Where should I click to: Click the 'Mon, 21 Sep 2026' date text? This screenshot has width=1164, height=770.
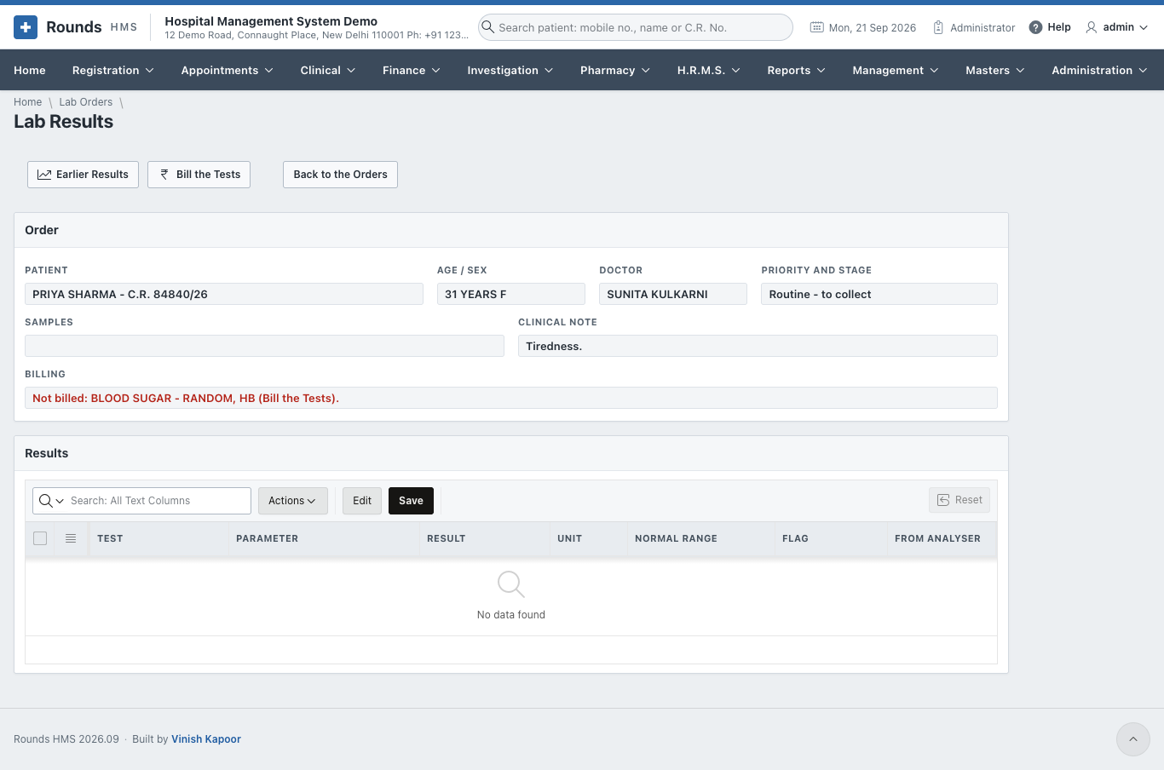[873, 27]
